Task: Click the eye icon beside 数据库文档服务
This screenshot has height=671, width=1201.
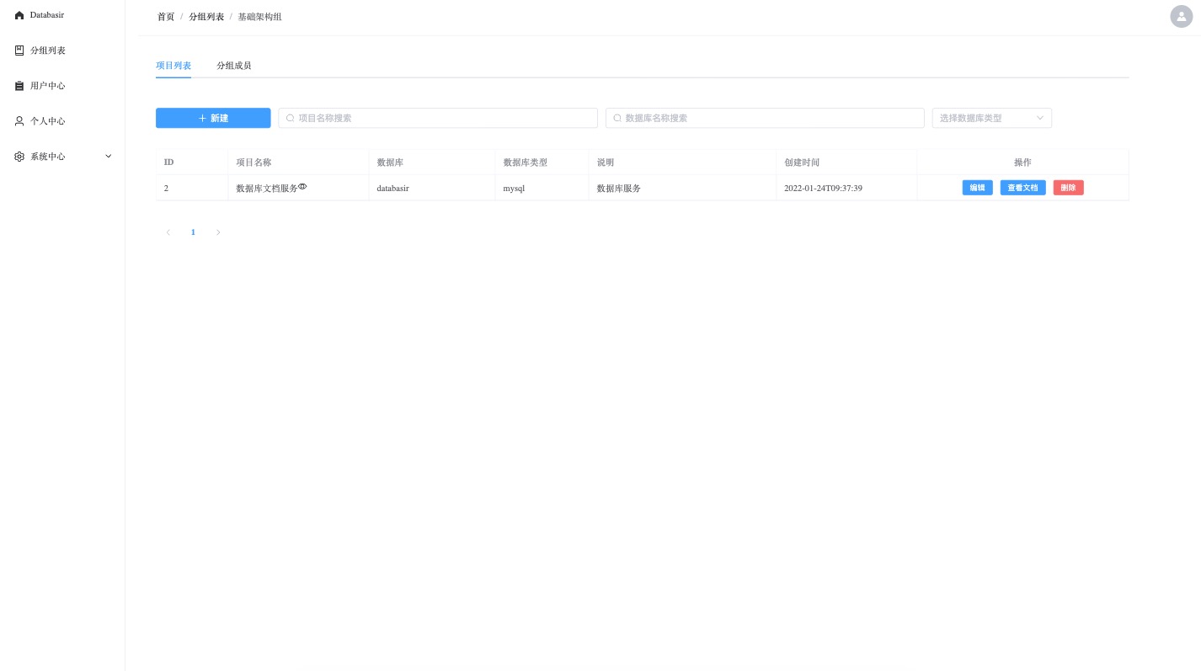Action: tap(302, 187)
